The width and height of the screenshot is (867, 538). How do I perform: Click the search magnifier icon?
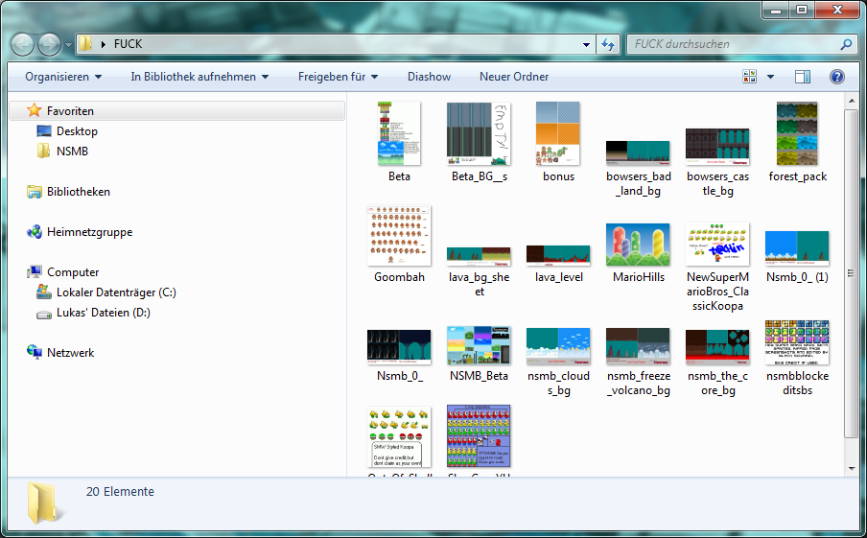[846, 44]
